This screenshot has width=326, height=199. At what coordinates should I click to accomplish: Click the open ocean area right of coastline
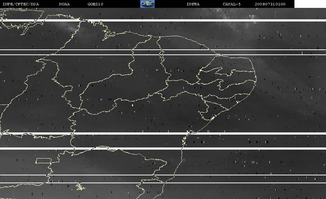(287, 107)
